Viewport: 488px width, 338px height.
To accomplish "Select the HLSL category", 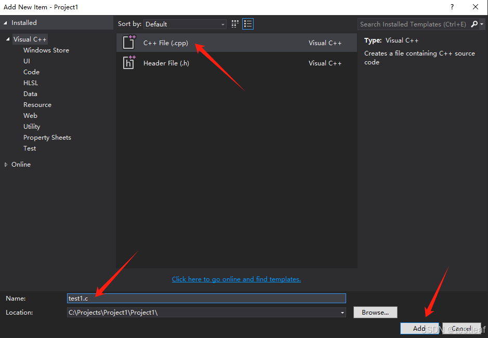I will [30, 83].
